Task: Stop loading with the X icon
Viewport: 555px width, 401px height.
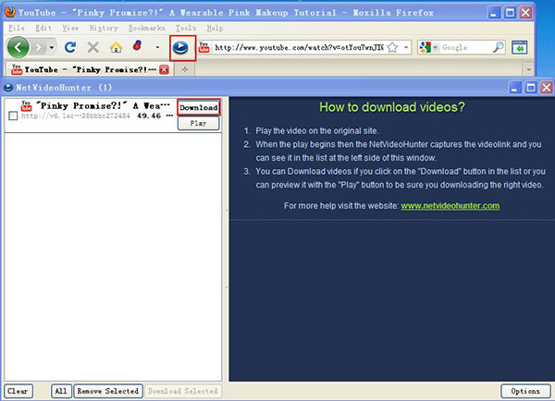Action: 93,47
